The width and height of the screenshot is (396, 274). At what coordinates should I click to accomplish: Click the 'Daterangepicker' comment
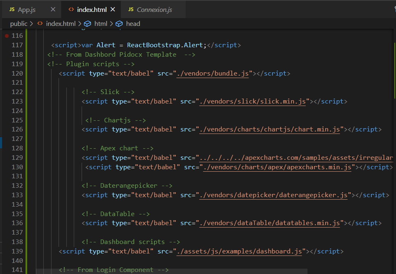pyautogui.click(x=127, y=186)
